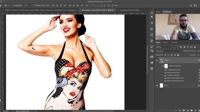Hide the first Яркость/Контрастность filter
200x112 pixels.
[165, 78]
